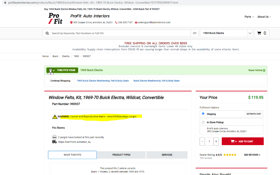Click the This Fits Your badge
Screen dimensions: 280x175
(62, 70)
